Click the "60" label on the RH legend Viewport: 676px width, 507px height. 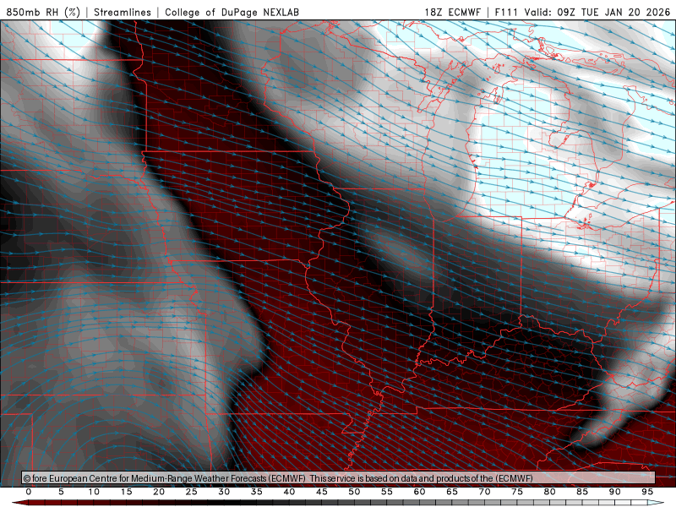coord(419,492)
